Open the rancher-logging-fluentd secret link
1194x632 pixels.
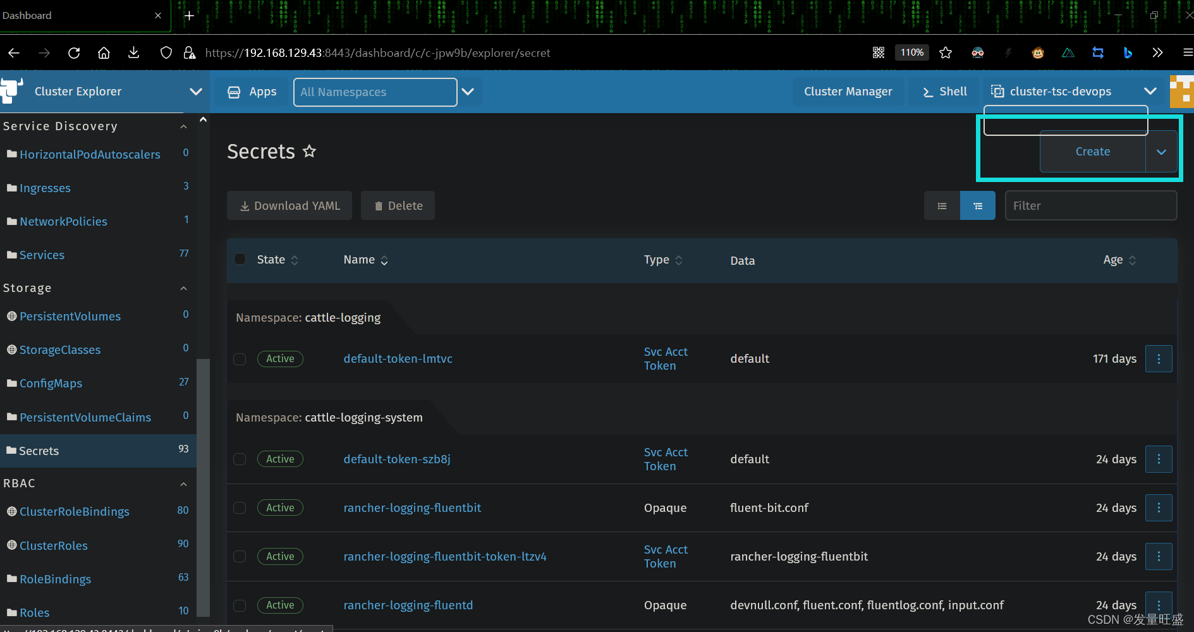tap(408, 605)
